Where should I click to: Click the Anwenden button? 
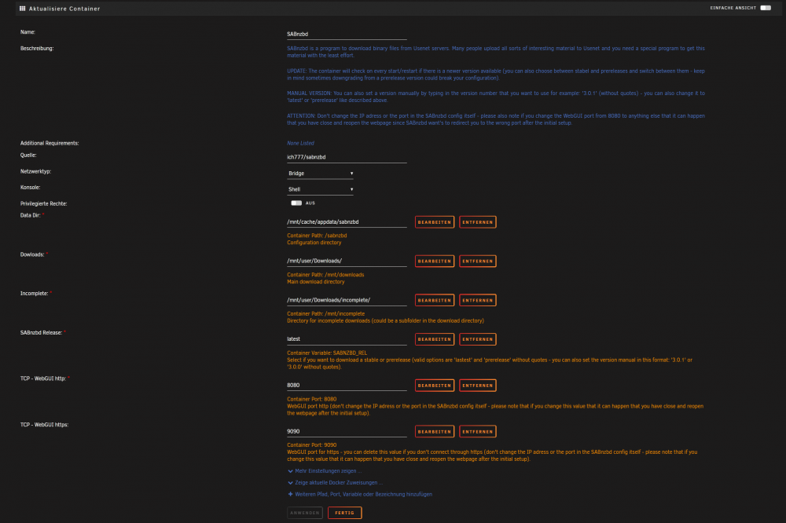coord(305,513)
